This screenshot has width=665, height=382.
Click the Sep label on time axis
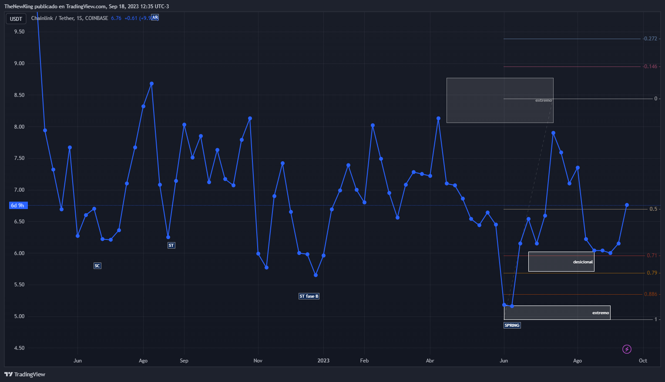click(x=184, y=361)
